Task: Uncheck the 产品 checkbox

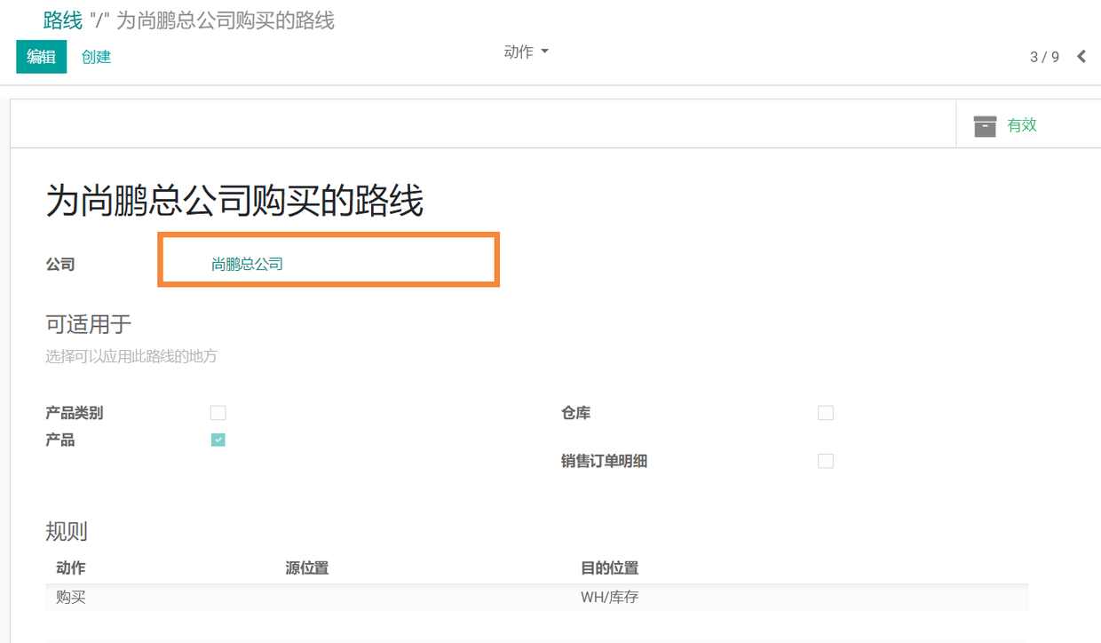Action: pos(218,440)
